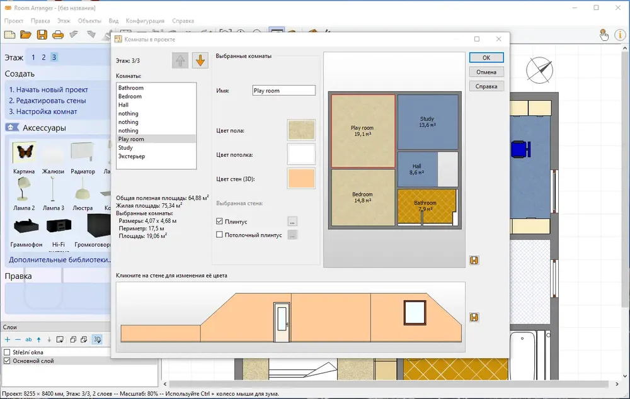Remove layer with minus icon

click(x=18, y=340)
